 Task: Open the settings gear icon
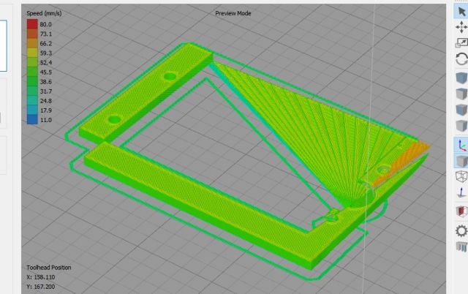coord(461,228)
